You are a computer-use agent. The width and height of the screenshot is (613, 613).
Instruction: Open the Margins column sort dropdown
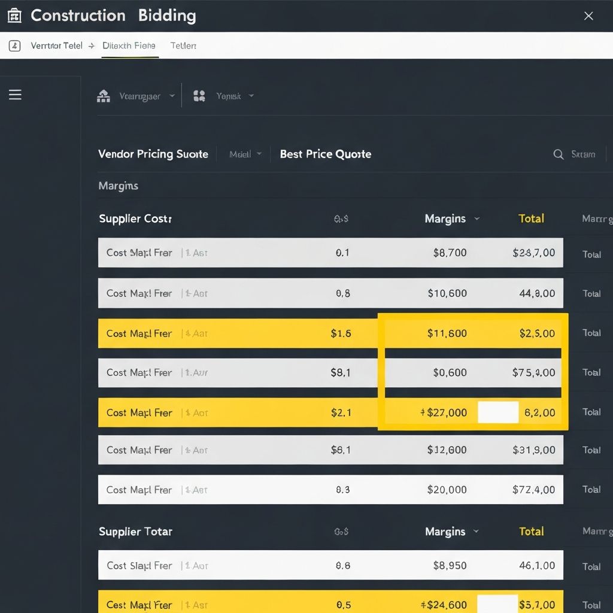point(477,219)
